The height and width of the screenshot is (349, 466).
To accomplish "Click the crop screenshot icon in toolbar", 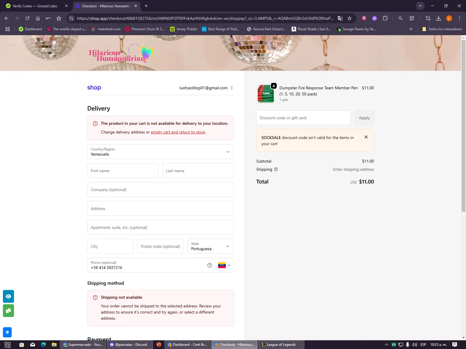I will [428, 18].
